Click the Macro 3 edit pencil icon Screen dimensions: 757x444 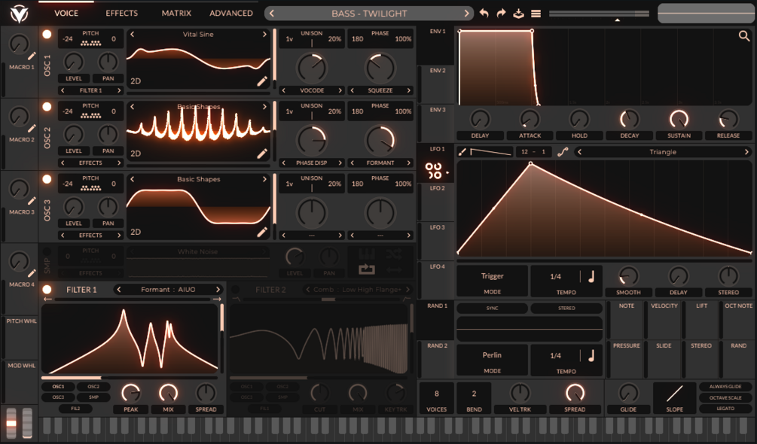coord(32,201)
